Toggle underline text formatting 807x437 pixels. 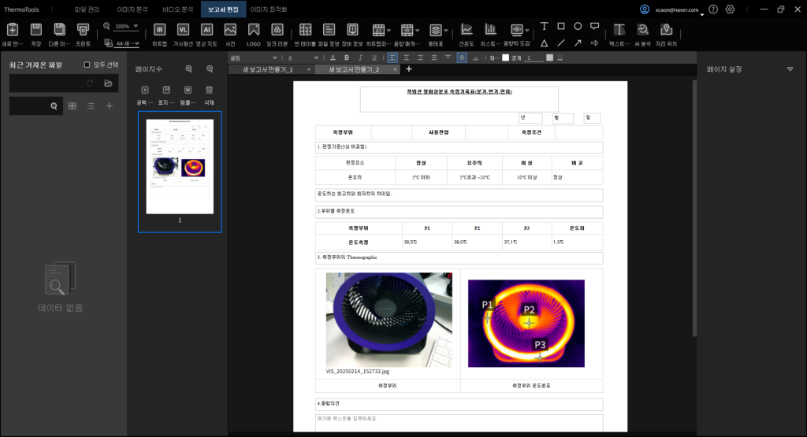tap(374, 57)
